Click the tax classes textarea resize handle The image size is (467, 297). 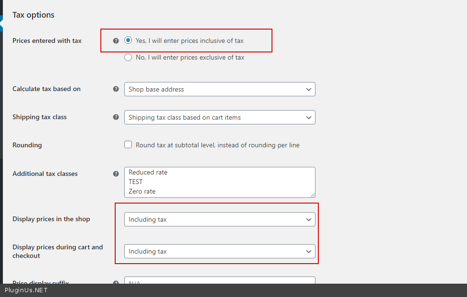(x=313, y=195)
